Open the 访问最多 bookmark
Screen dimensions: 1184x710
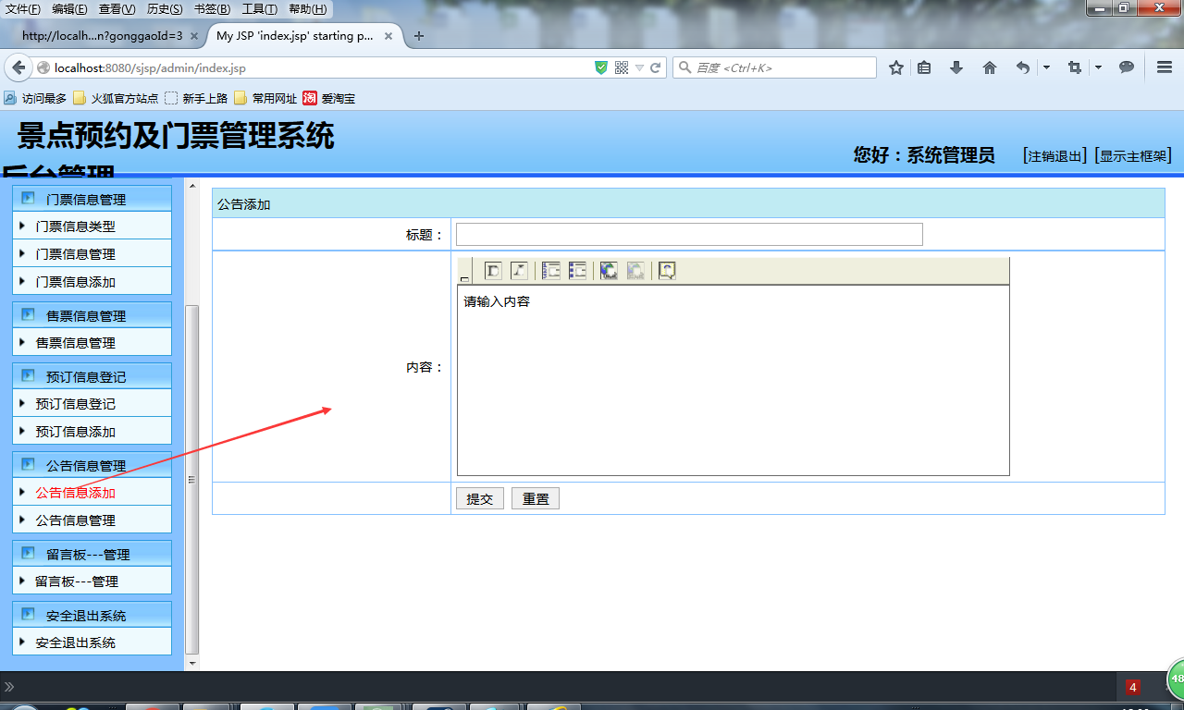point(35,98)
